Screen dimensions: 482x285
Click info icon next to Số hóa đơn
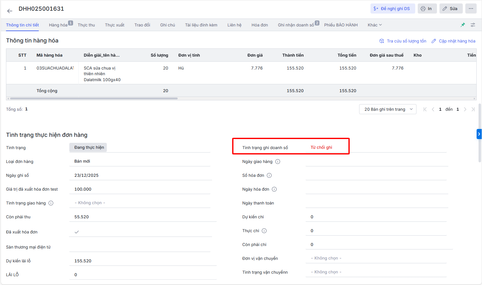point(269,176)
